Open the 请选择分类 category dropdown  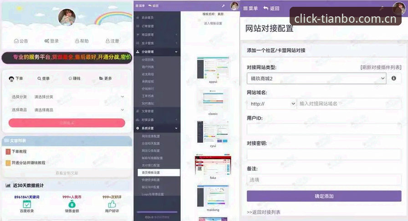point(79,97)
